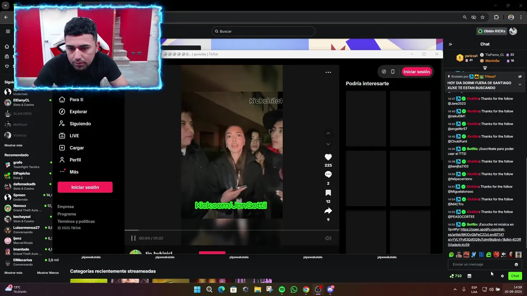
Task: Click Mostrar más under recommended channels
Action: (13, 273)
